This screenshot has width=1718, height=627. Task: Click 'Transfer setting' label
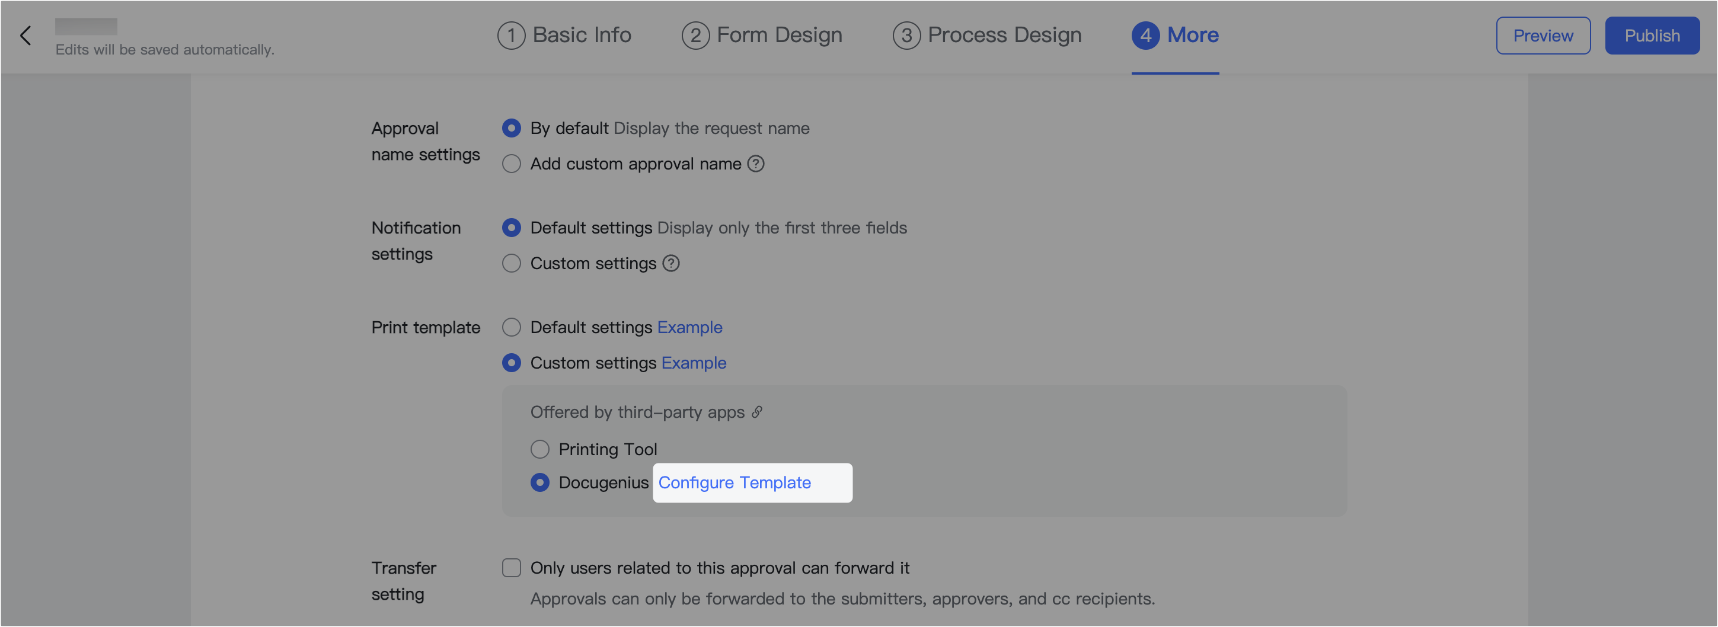[x=404, y=581]
